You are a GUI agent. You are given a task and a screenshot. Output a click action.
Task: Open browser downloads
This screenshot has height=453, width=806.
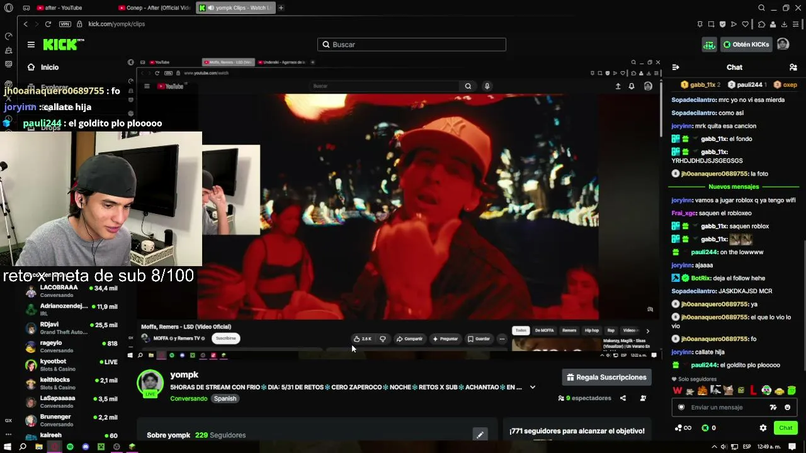[x=784, y=24]
